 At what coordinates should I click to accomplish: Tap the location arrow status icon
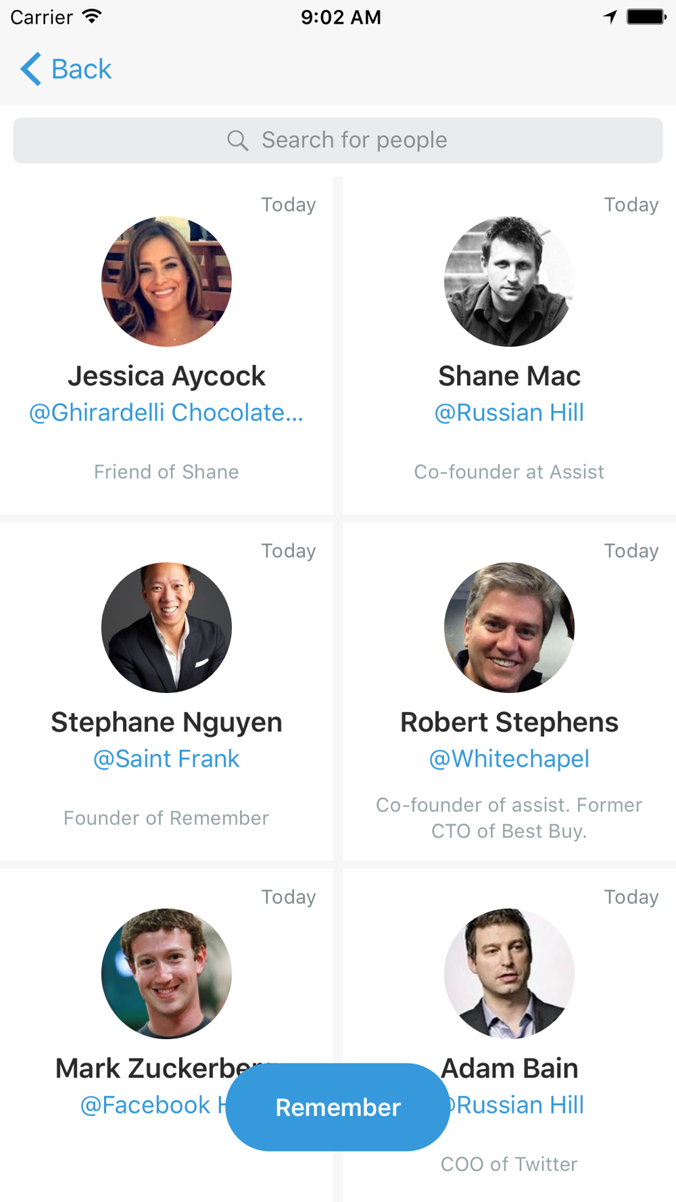[x=610, y=17]
